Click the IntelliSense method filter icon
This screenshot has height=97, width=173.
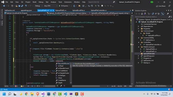[64, 86]
